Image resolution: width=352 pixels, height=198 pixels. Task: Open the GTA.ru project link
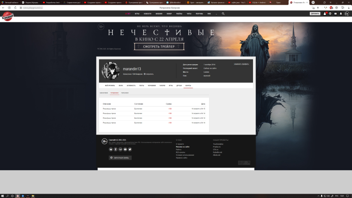coord(216,150)
